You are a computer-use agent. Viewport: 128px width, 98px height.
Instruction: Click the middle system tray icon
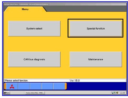pyautogui.click(x=115, y=93)
